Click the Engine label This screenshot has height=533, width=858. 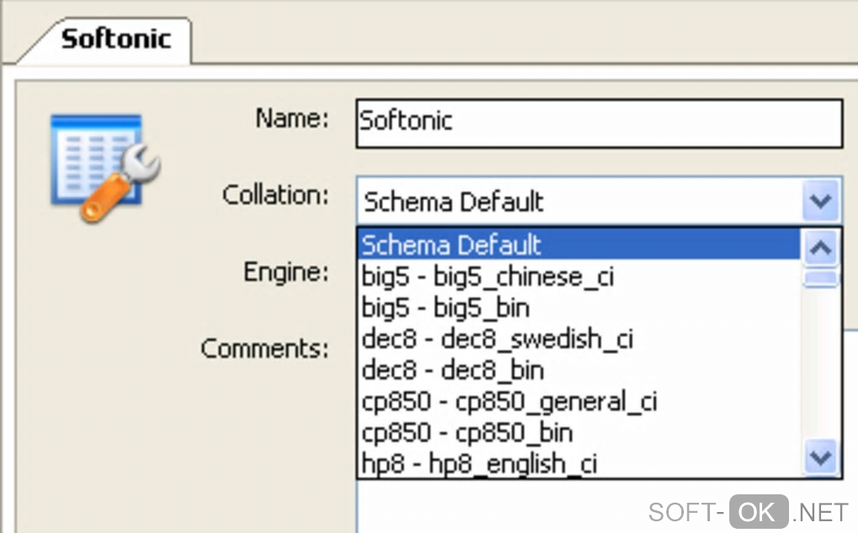[x=285, y=272]
